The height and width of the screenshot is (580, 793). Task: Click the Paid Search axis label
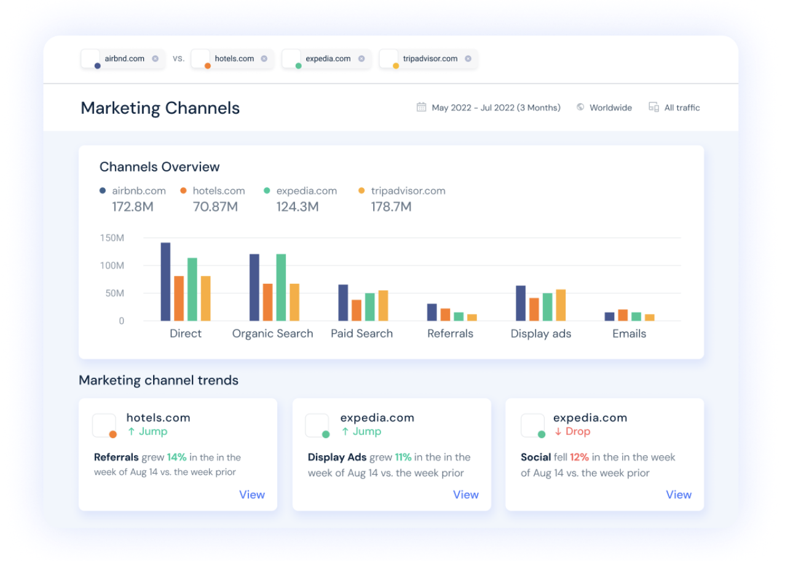point(361,334)
